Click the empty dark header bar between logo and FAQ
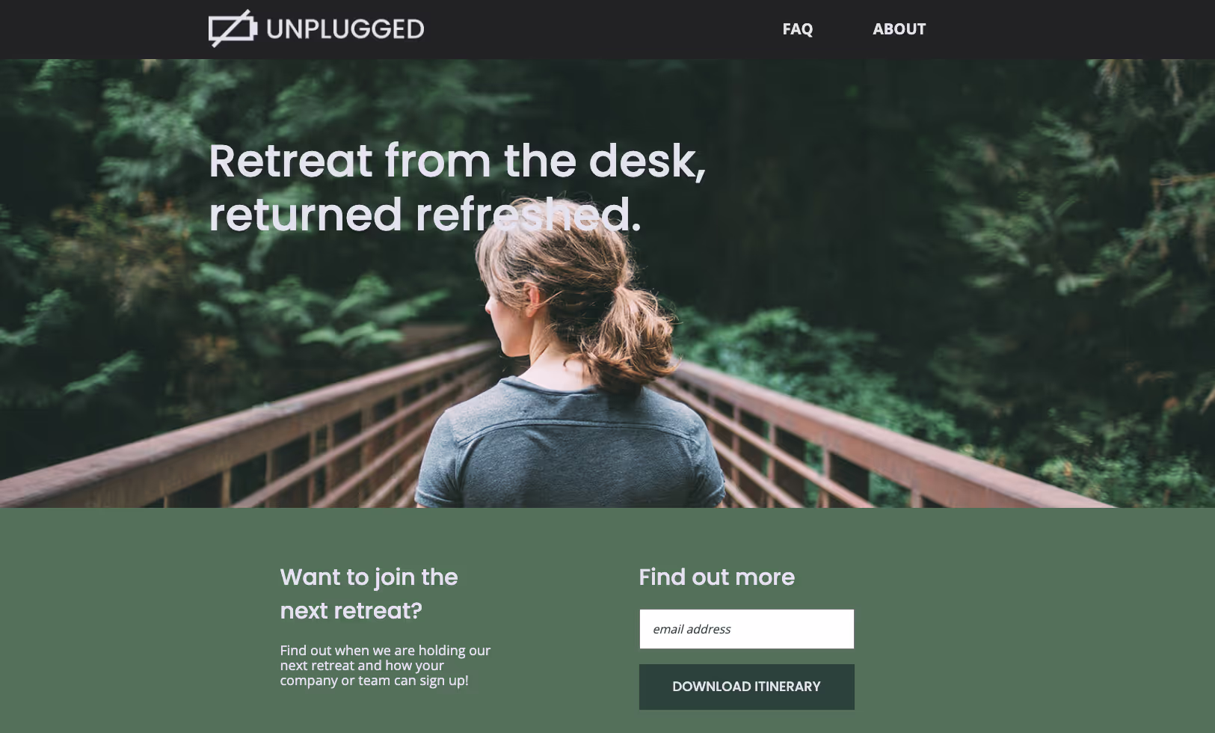The height and width of the screenshot is (733, 1215). (598, 29)
